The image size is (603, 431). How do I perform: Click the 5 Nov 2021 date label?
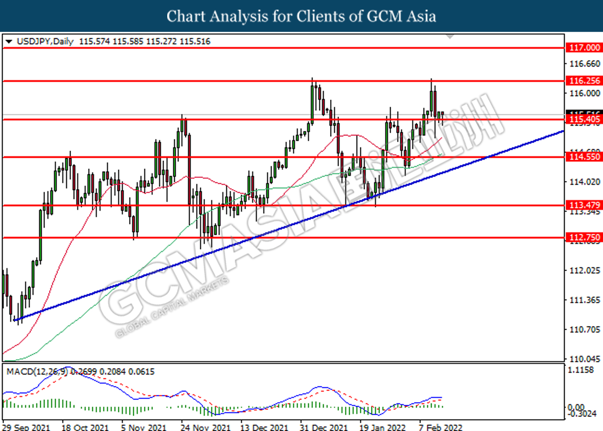[144, 427]
